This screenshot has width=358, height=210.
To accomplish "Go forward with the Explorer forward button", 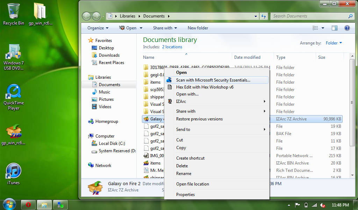I will click(x=96, y=16).
